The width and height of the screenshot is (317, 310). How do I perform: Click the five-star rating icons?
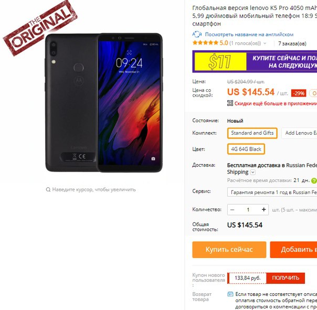(205, 43)
